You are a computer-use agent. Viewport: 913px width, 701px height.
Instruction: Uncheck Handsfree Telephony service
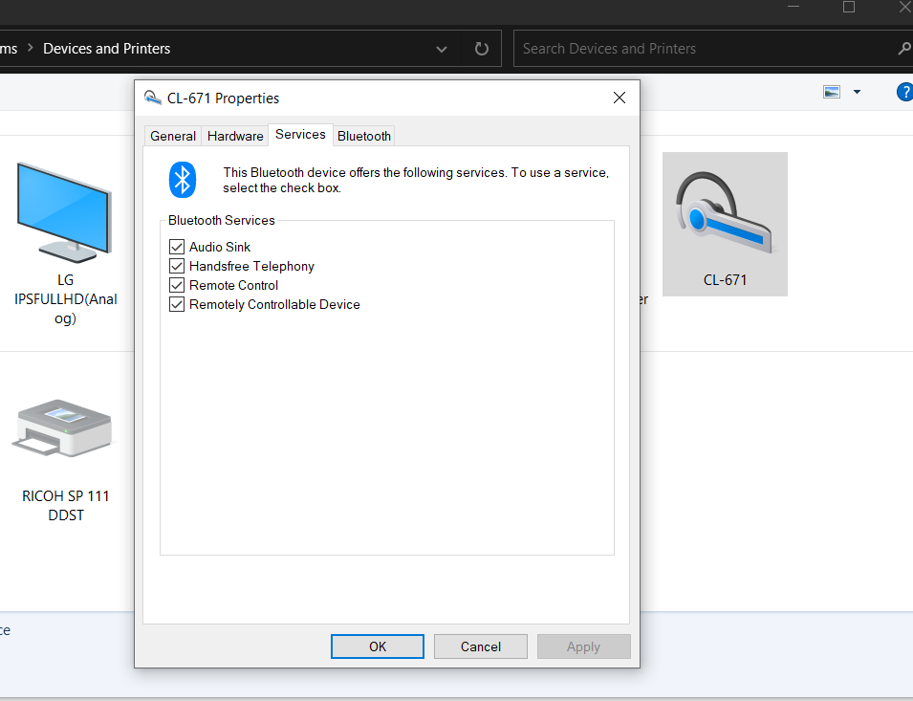point(177,266)
